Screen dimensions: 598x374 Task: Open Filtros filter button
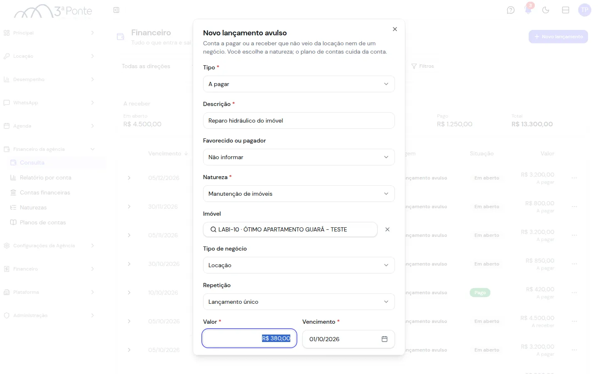[x=423, y=66]
